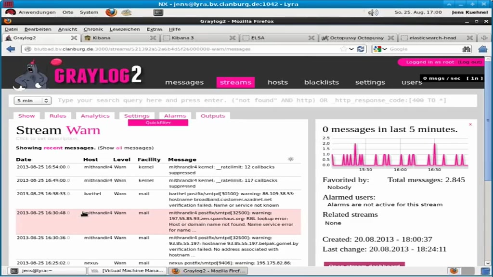The image size is (493, 277).
Task: Click the Firefox back arrow button
Action: (x=11, y=49)
